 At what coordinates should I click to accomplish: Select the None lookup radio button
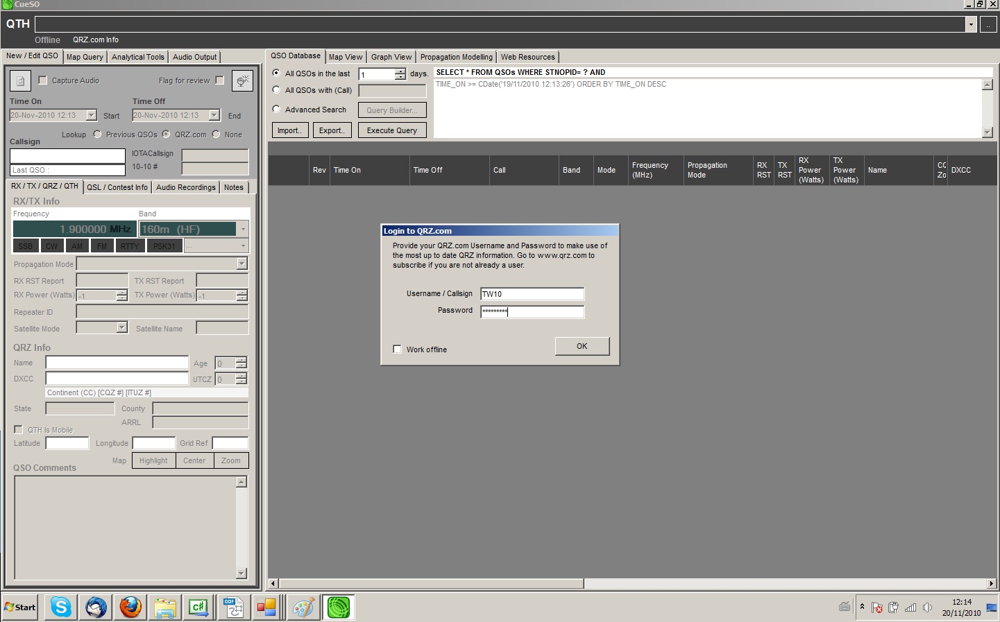pos(216,135)
